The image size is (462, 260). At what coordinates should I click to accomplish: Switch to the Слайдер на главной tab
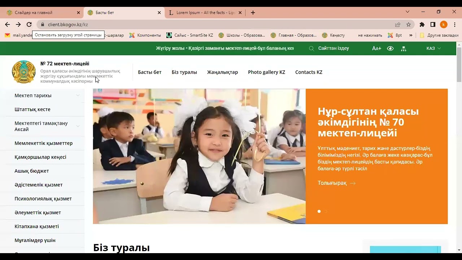(43, 13)
